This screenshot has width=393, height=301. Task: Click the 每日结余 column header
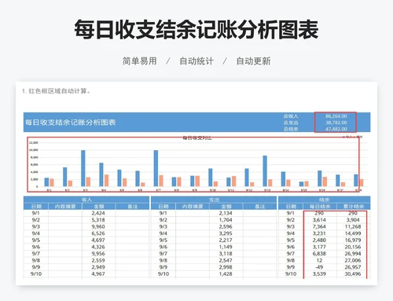(x=320, y=207)
